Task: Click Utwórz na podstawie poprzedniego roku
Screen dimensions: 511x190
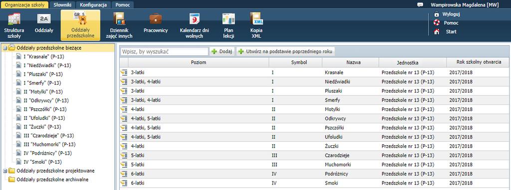Action: pyautogui.click(x=286, y=51)
